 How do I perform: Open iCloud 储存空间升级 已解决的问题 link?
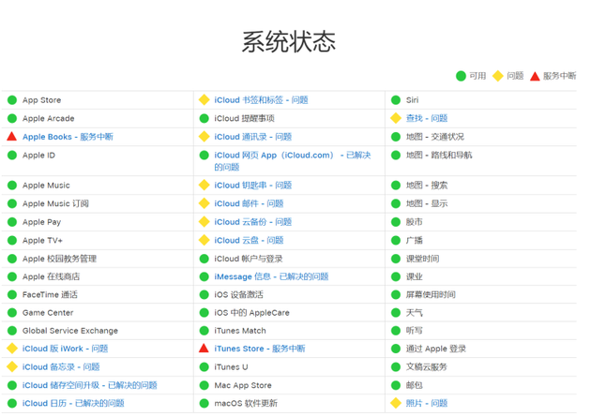tap(90, 385)
